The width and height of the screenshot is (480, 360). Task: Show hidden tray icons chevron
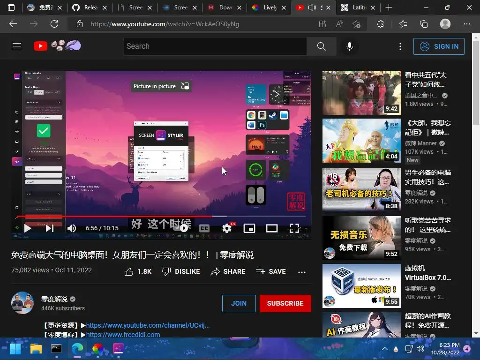pos(385,349)
